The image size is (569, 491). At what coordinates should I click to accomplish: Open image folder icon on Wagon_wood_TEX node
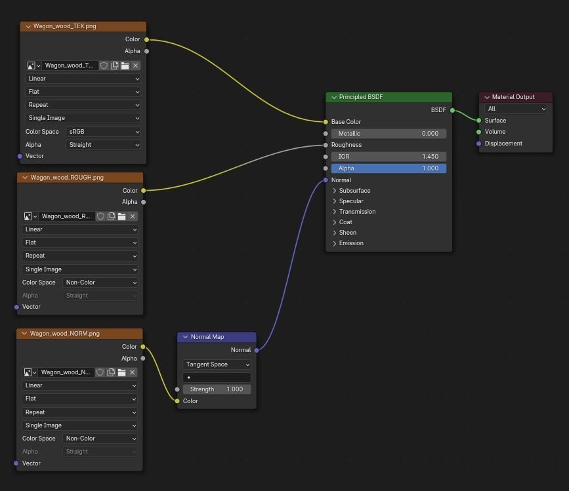[x=125, y=66]
